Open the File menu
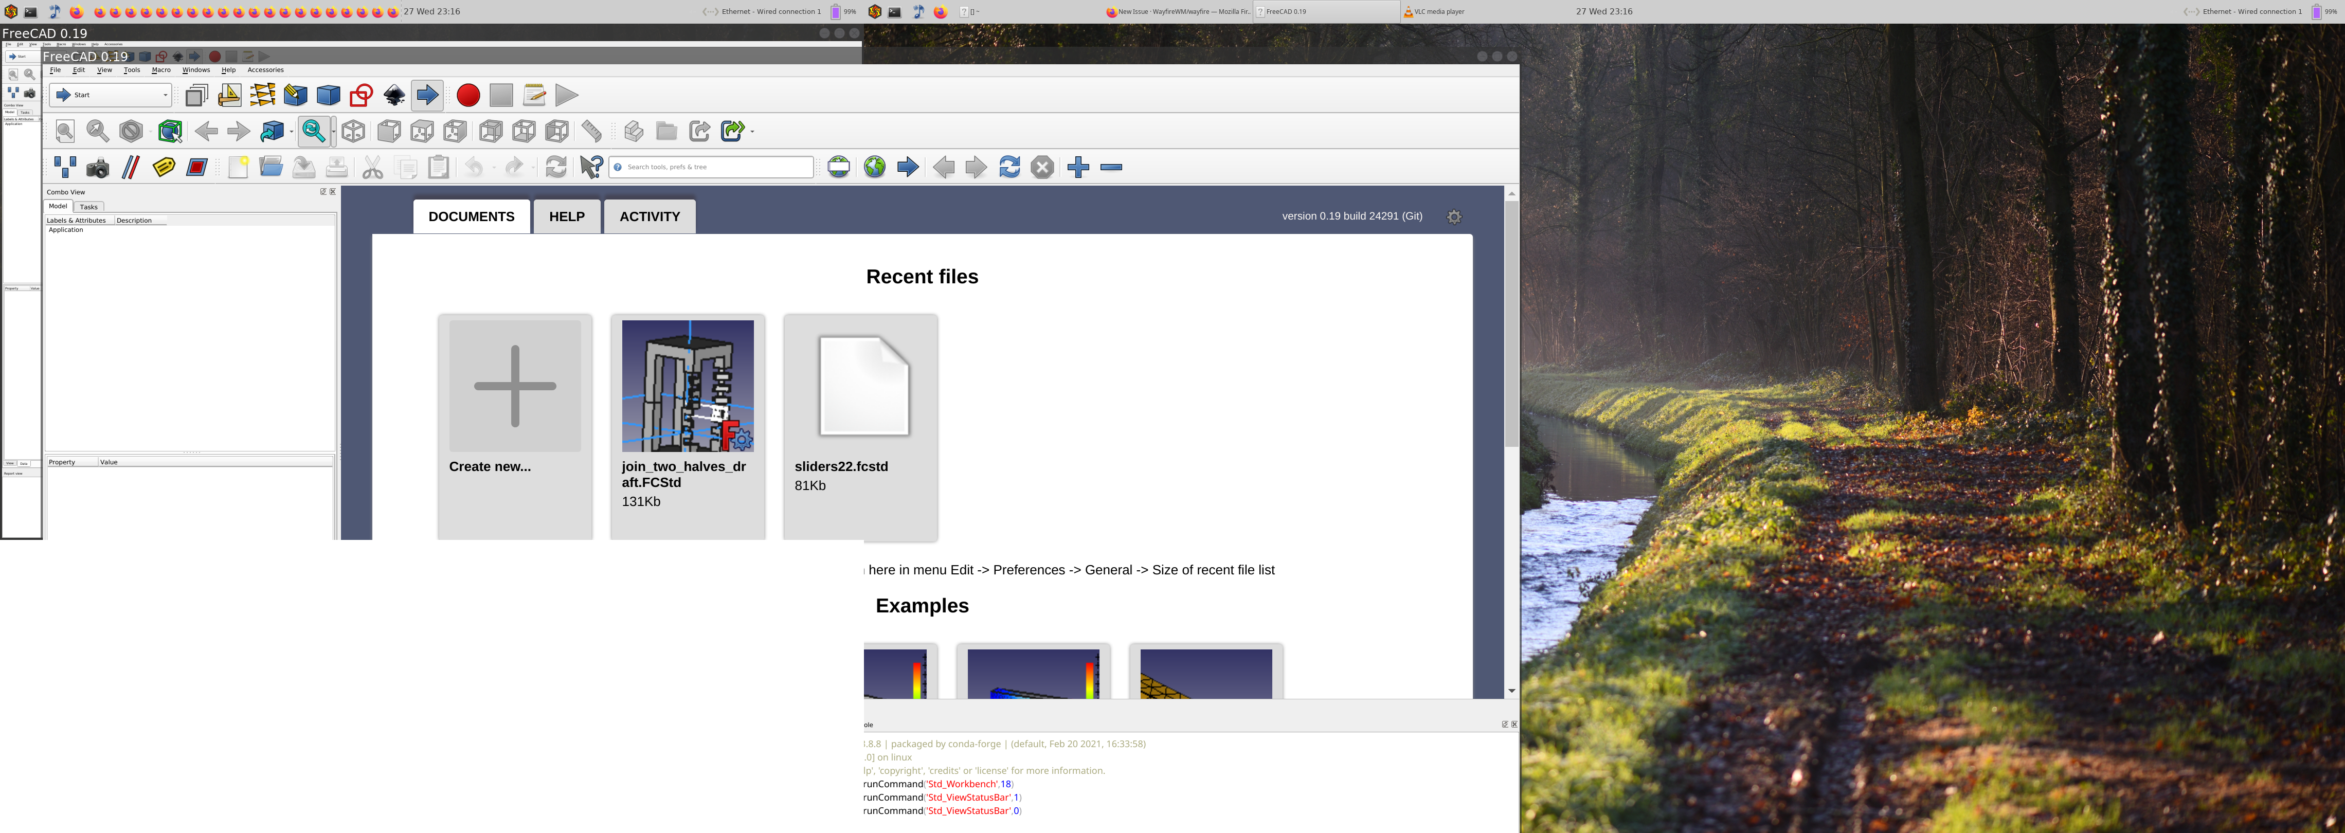Image resolution: width=2345 pixels, height=833 pixels. [55, 70]
